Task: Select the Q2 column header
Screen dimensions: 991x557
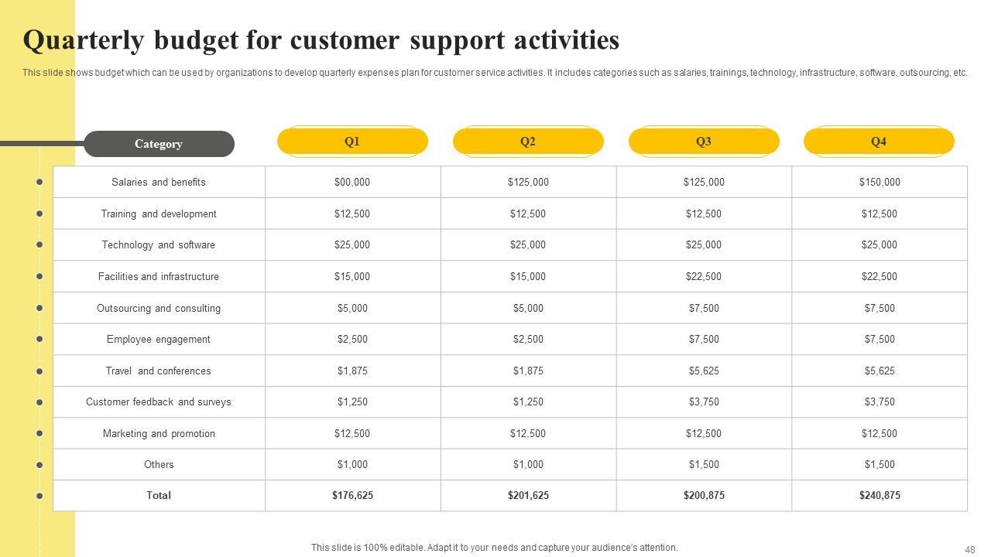Action: click(528, 142)
